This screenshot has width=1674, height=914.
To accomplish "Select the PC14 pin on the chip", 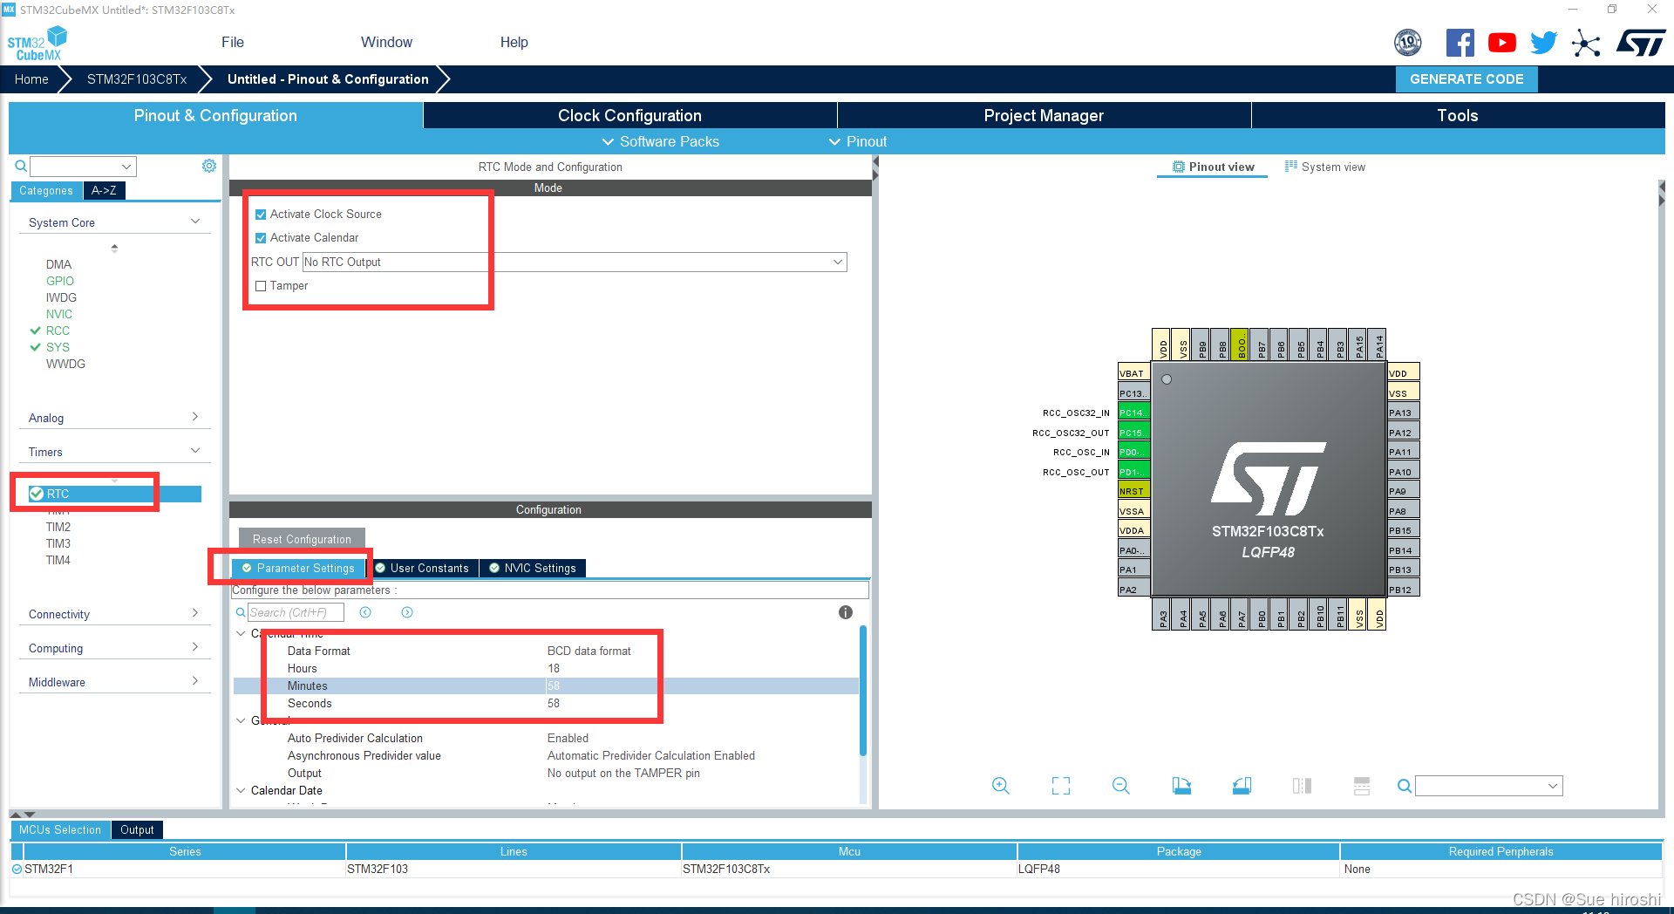I will coord(1134,413).
